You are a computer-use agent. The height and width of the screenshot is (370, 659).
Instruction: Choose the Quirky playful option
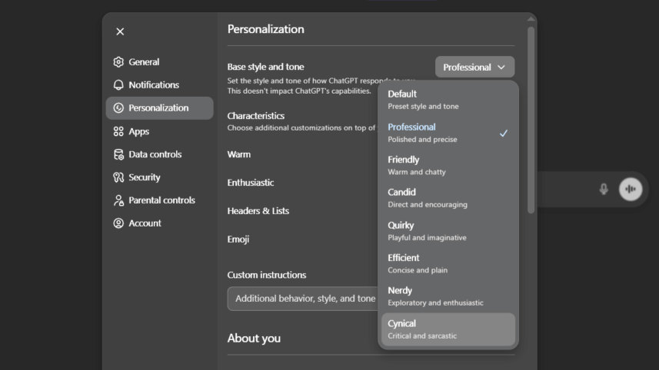click(x=448, y=231)
